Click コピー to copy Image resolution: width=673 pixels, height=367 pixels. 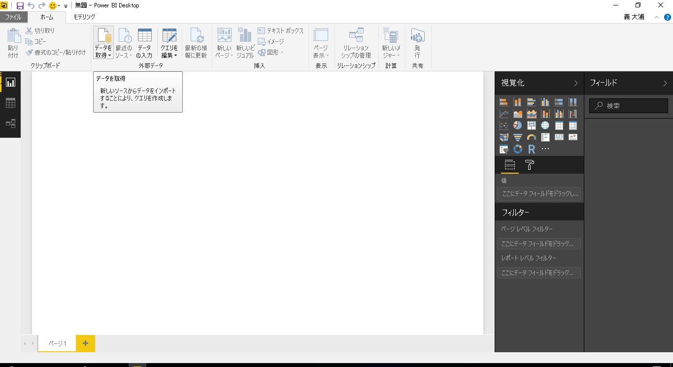(x=36, y=42)
